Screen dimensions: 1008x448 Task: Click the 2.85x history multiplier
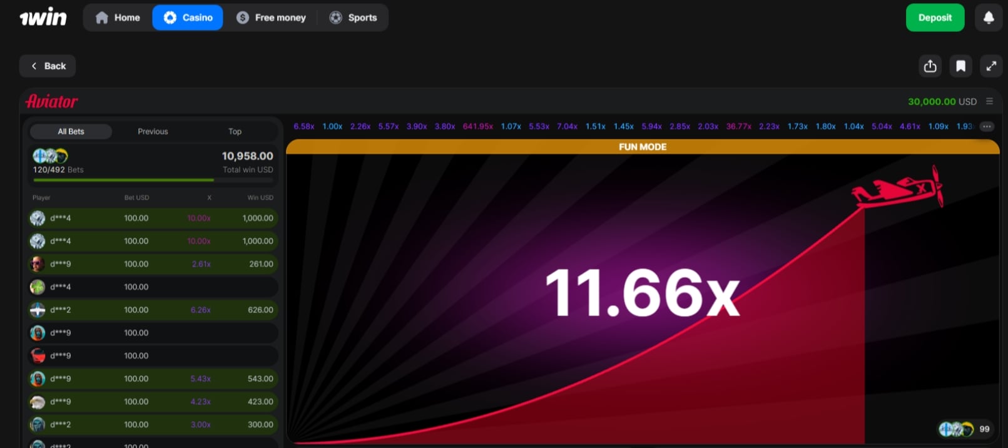[x=680, y=126]
